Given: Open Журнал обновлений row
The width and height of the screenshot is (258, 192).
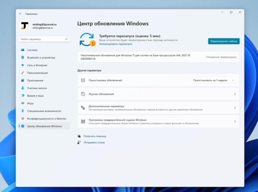Looking at the screenshot, I should tap(159, 94).
